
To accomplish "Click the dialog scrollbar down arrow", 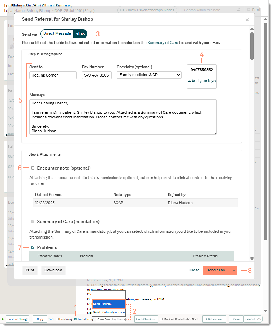I will pos(252,259).
